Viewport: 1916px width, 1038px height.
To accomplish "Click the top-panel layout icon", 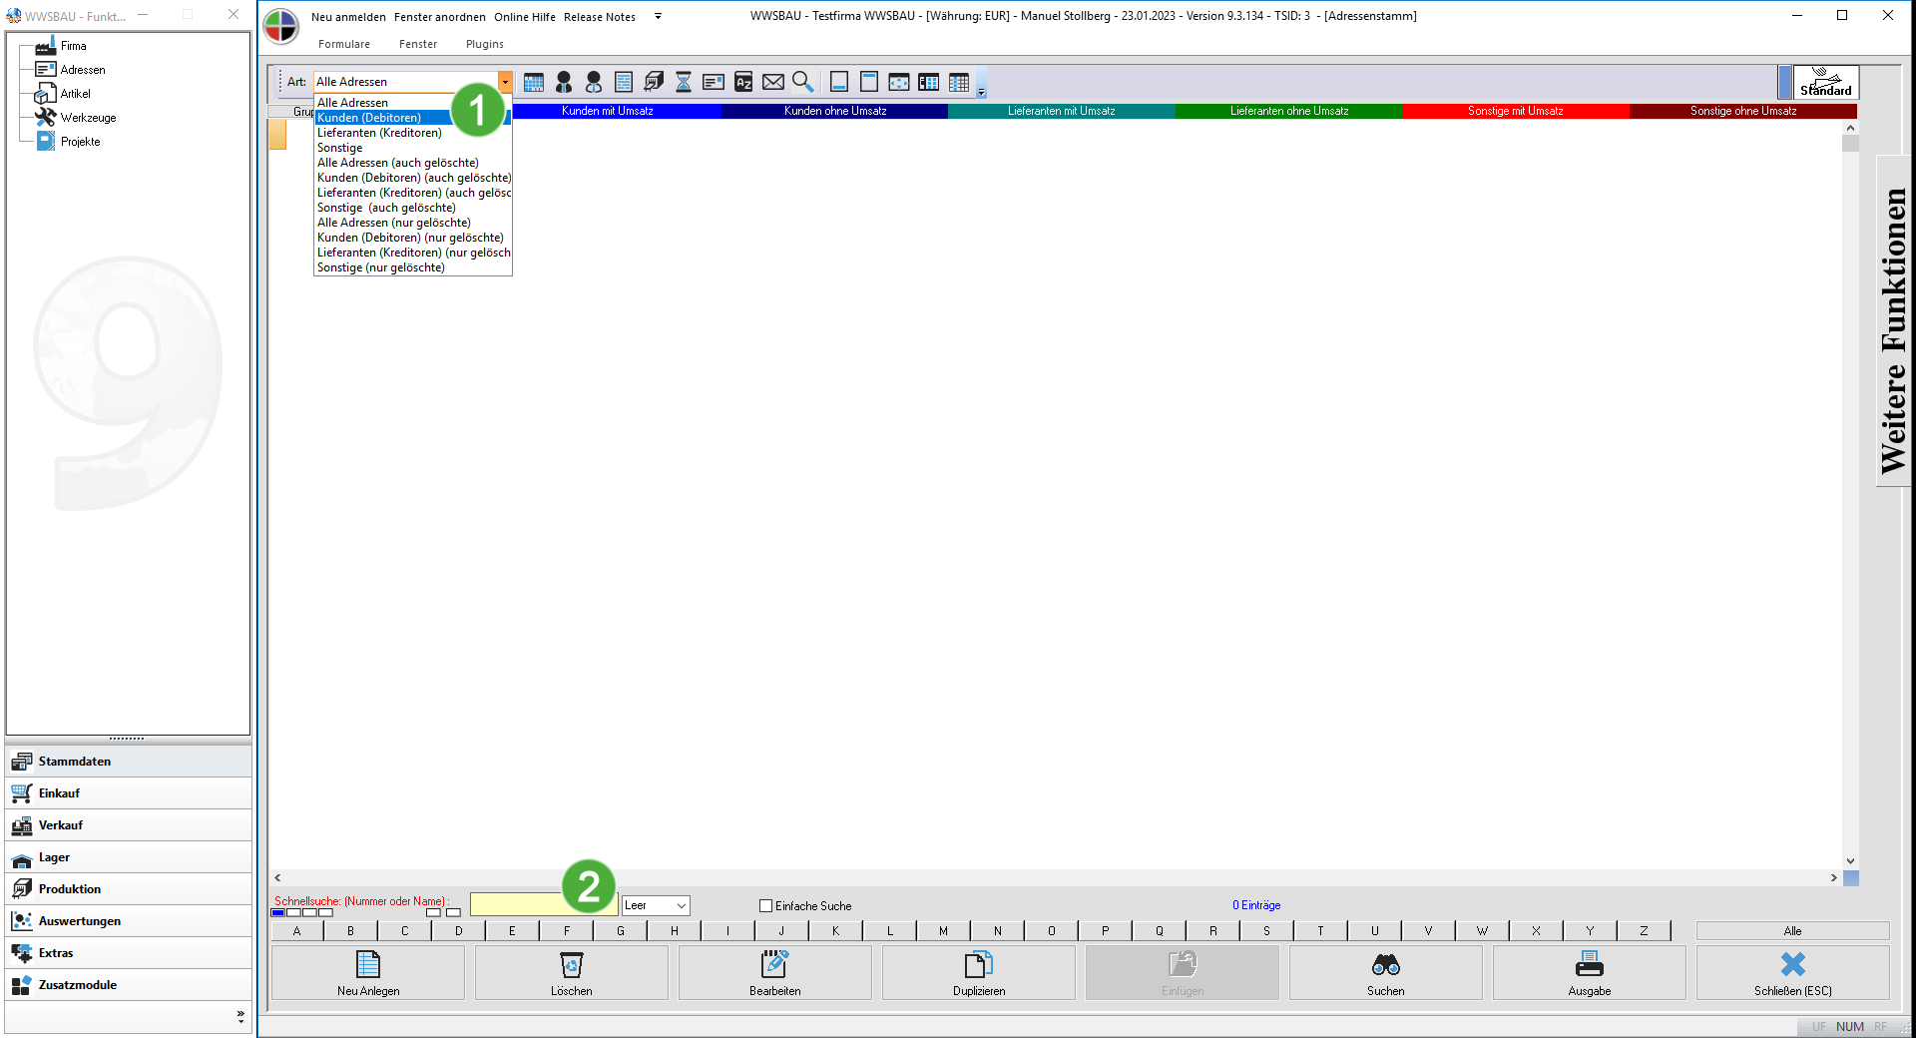I will pos(869,82).
